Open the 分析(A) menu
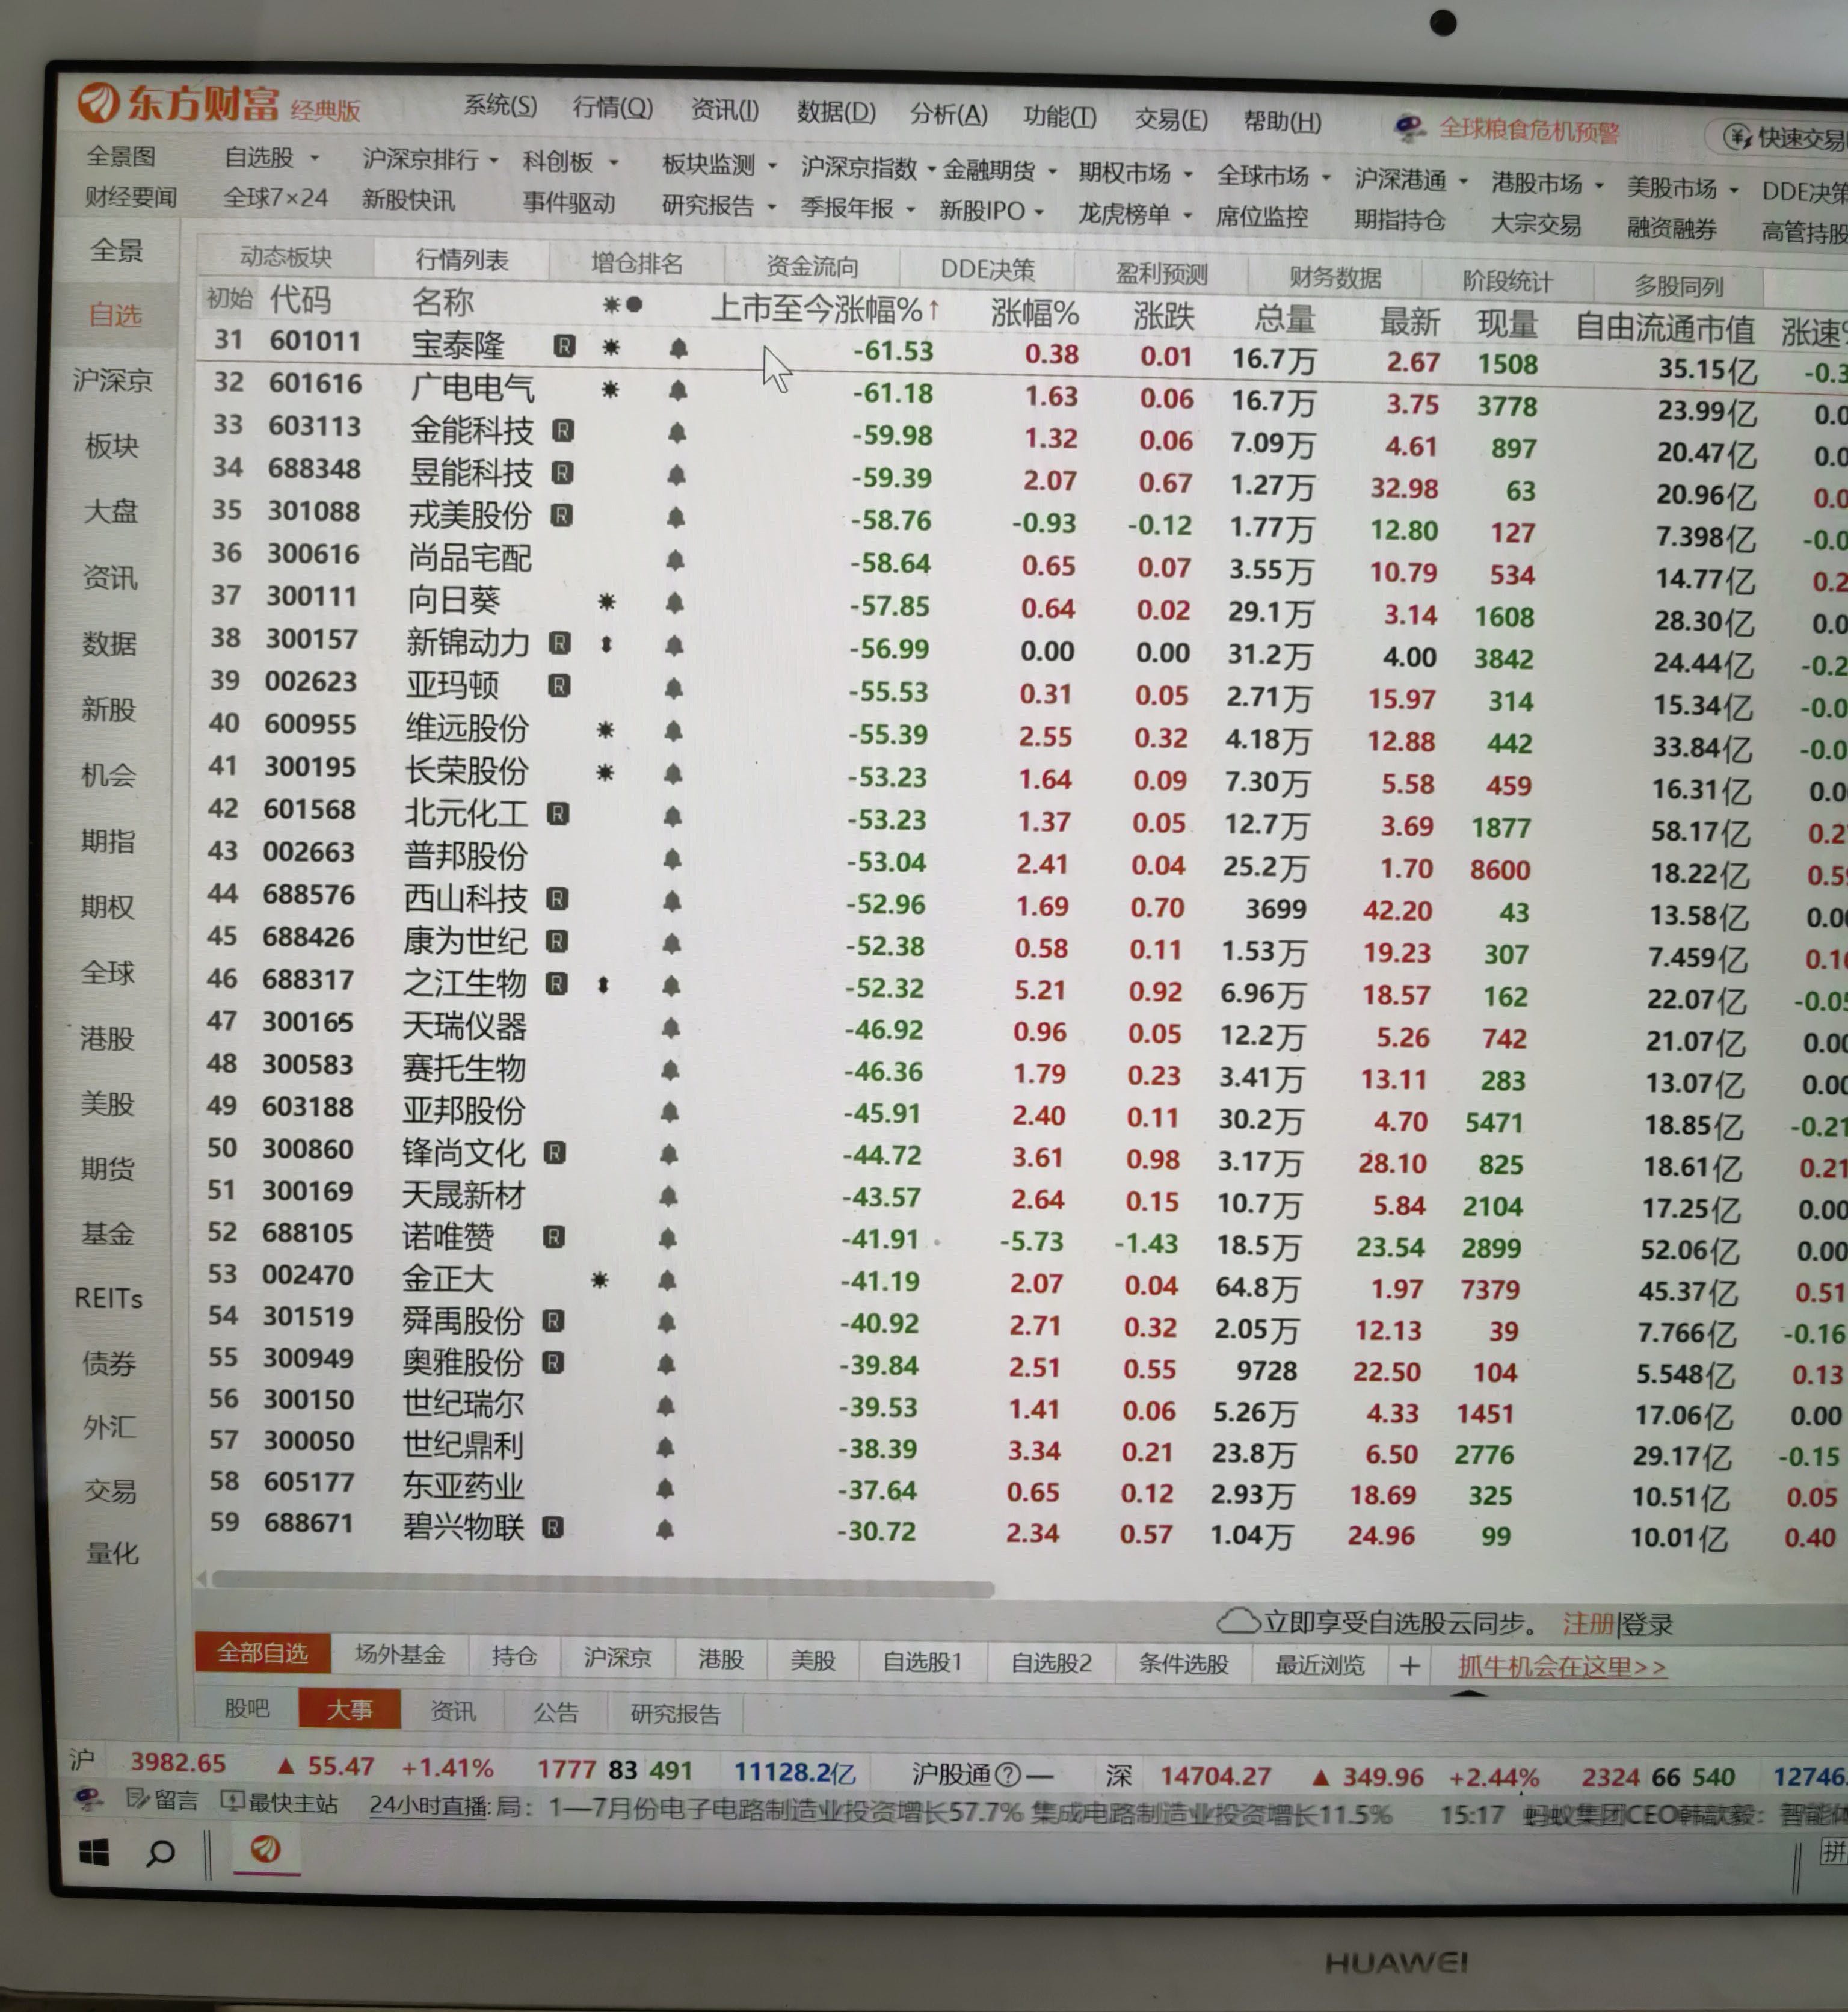 (948, 115)
